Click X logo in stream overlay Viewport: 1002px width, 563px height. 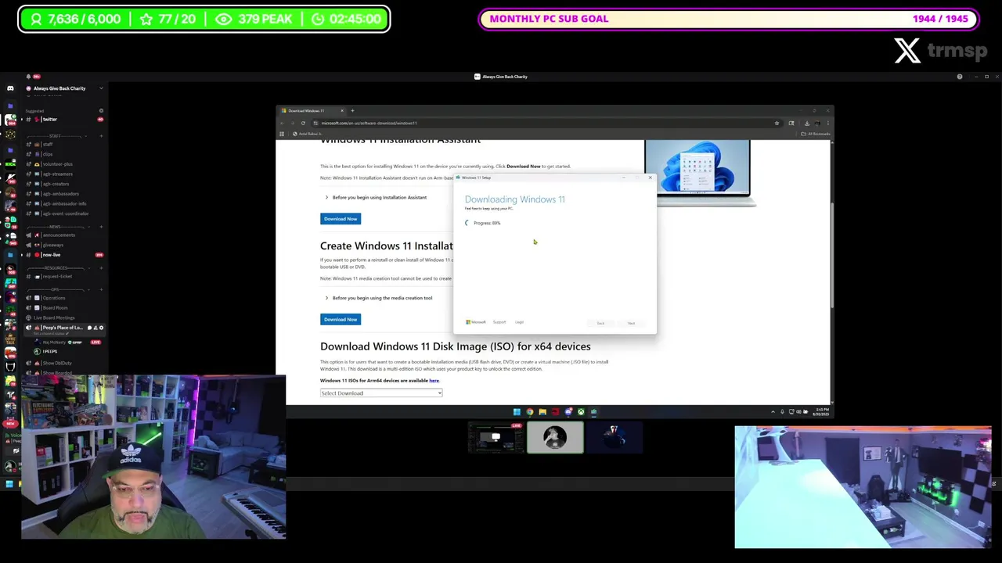point(907,51)
